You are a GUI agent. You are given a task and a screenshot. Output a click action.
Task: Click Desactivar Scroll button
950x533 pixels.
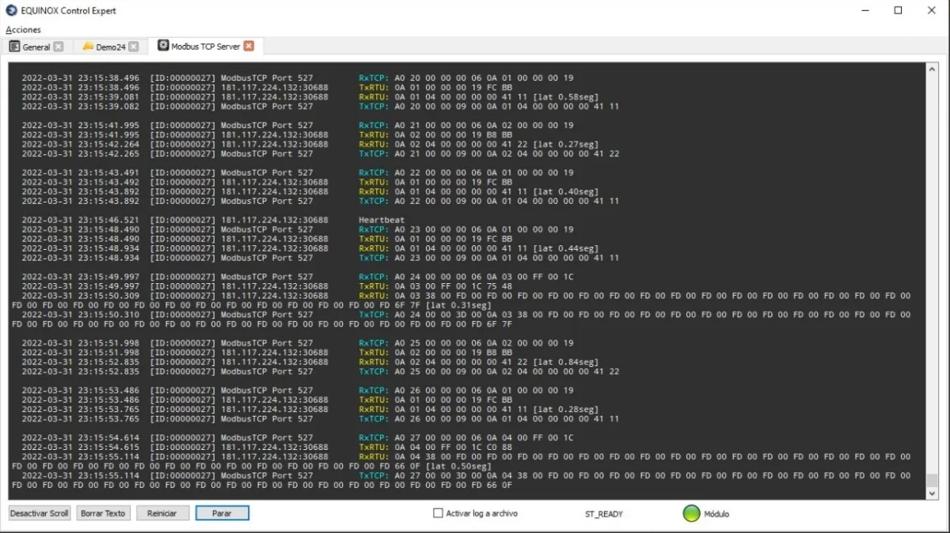click(40, 513)
